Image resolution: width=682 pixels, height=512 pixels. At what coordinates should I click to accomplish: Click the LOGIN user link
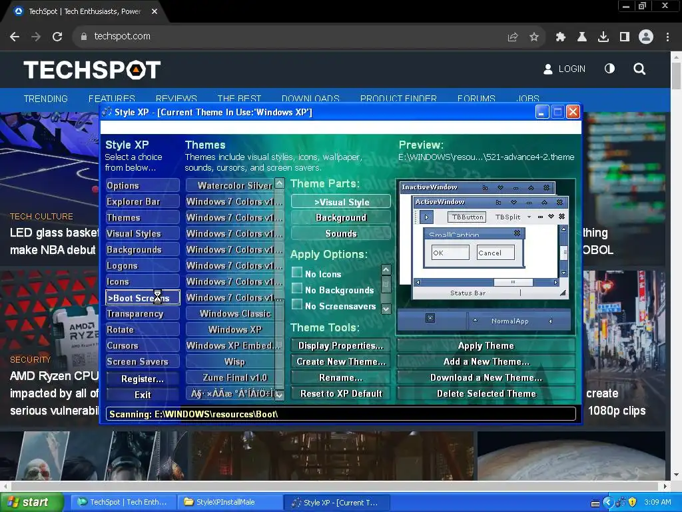(x=565, y=69)
